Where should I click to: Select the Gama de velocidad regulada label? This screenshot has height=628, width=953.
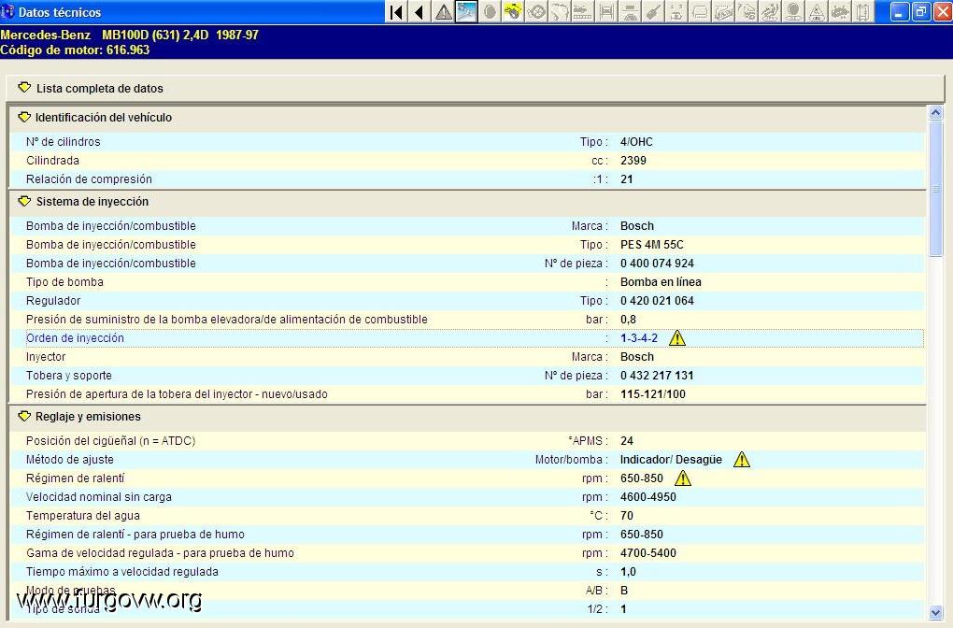(x=160, y=553)
